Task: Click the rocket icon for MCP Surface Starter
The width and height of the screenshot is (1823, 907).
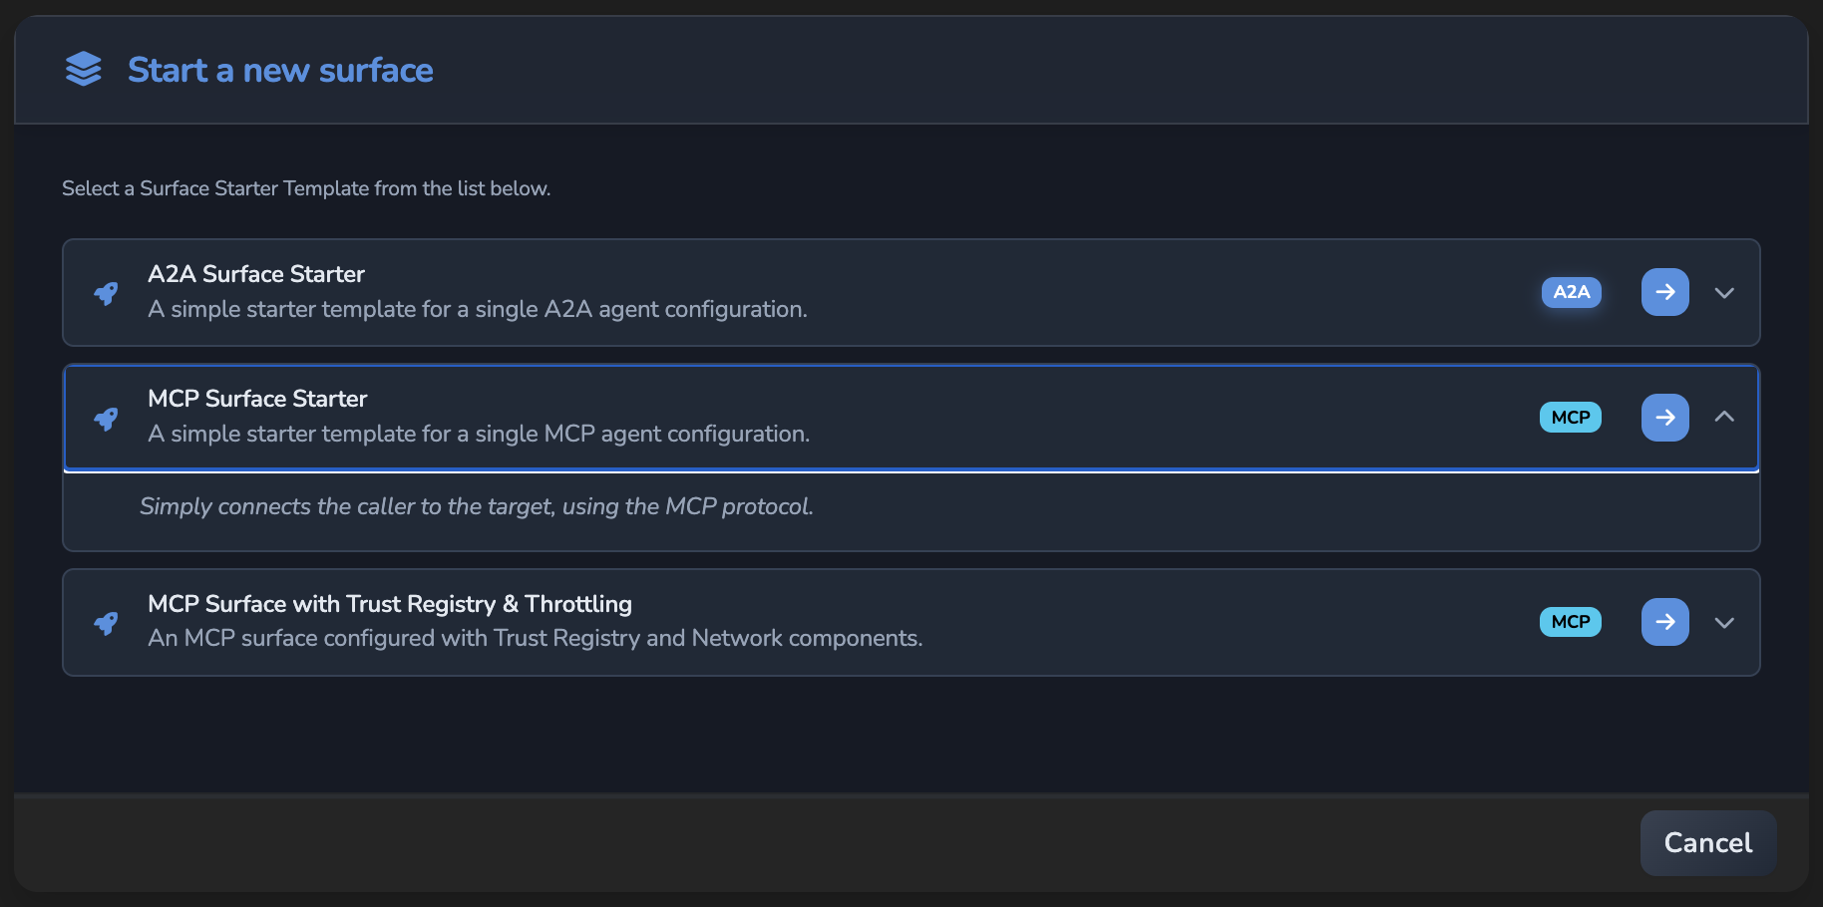Action: (106, 419)
